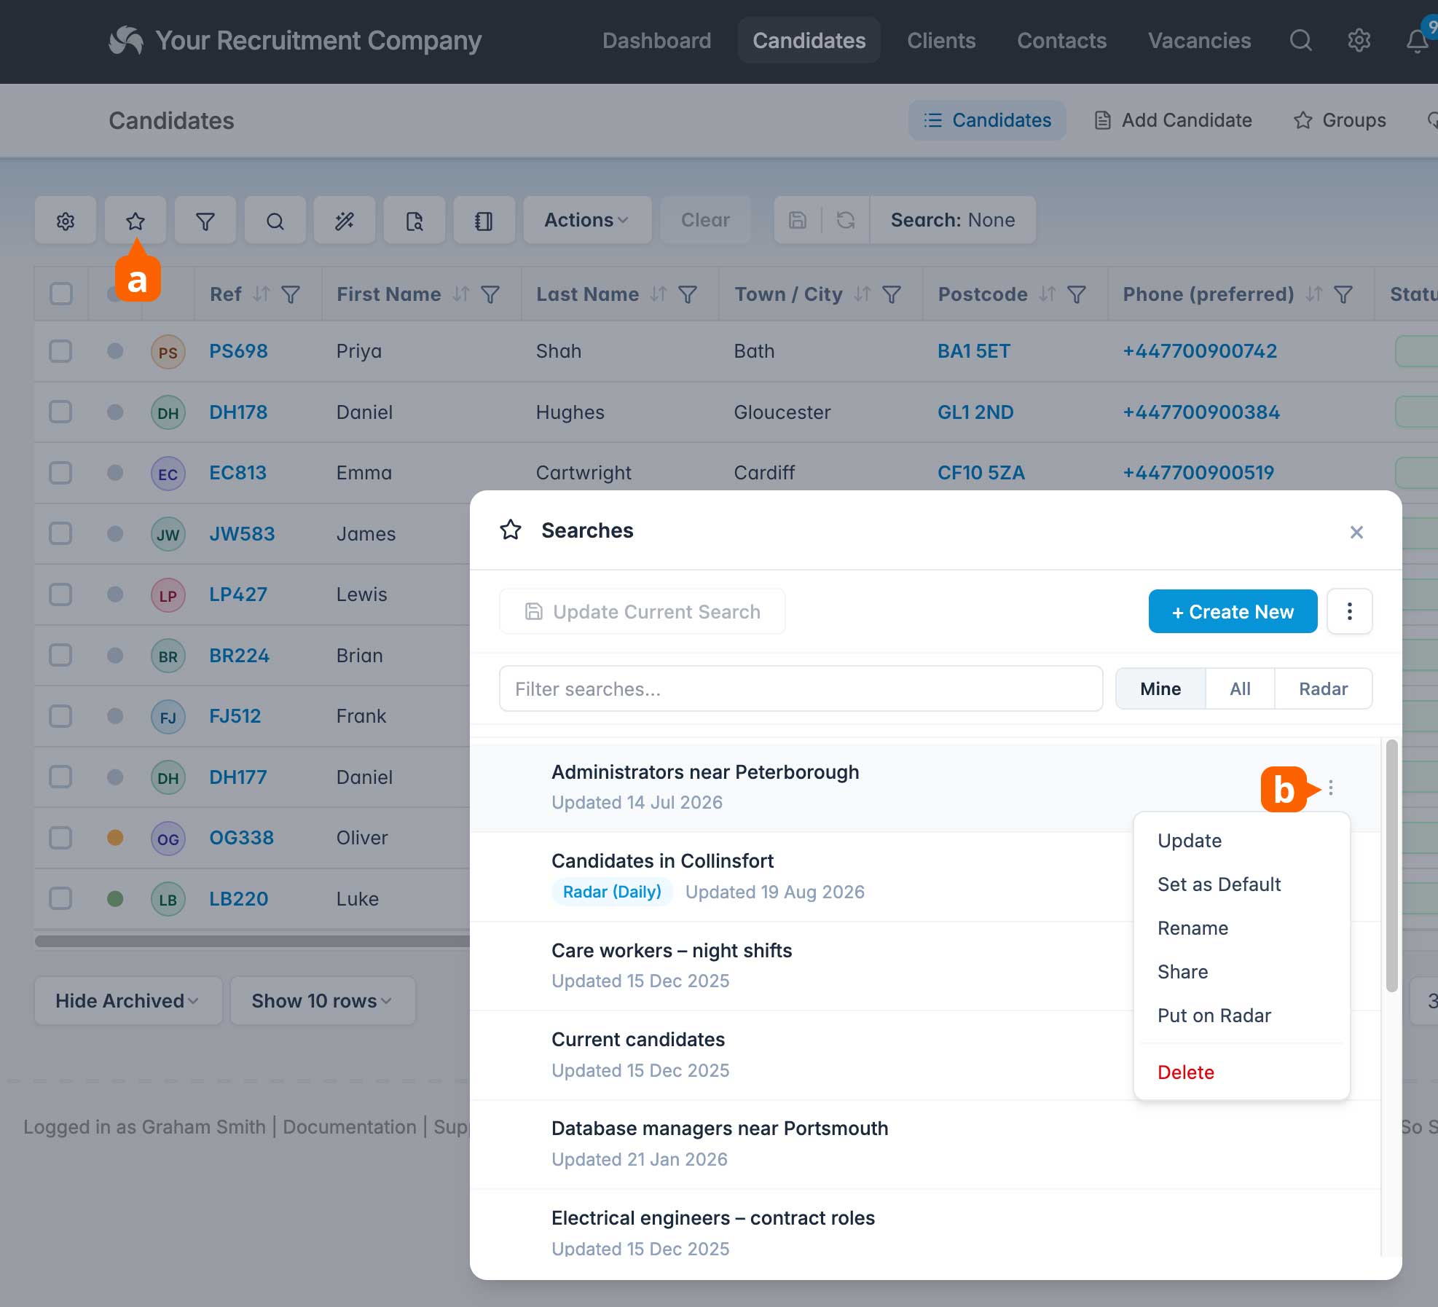
Task: Switch to the Radar searches tab
Action: (1323, 688)
